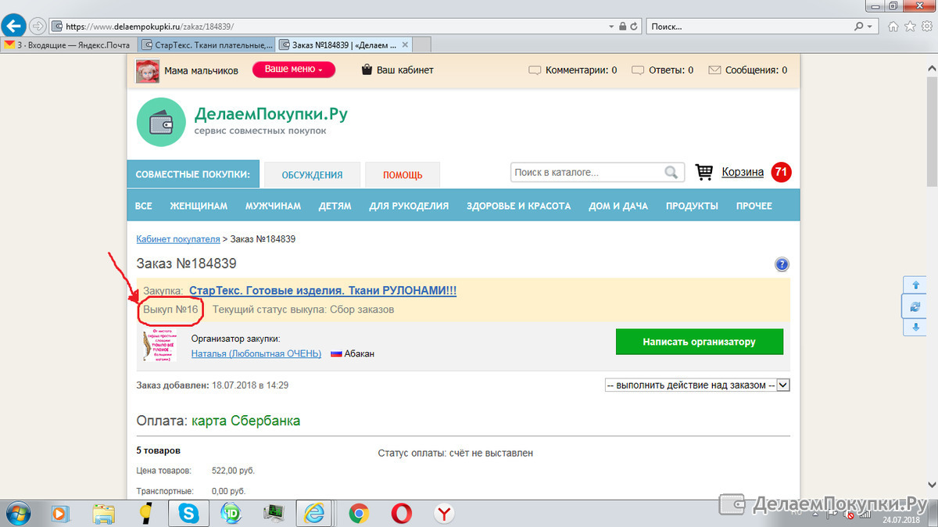Open ВСЕ category menu
This screenshot has height=527, width=938.
[x=144, y=206]
